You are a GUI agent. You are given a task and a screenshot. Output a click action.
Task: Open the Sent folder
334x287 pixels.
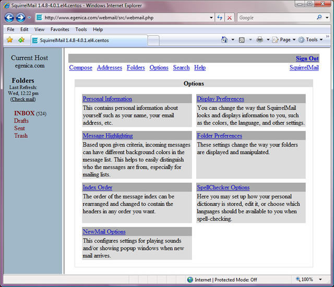[19, 128]
